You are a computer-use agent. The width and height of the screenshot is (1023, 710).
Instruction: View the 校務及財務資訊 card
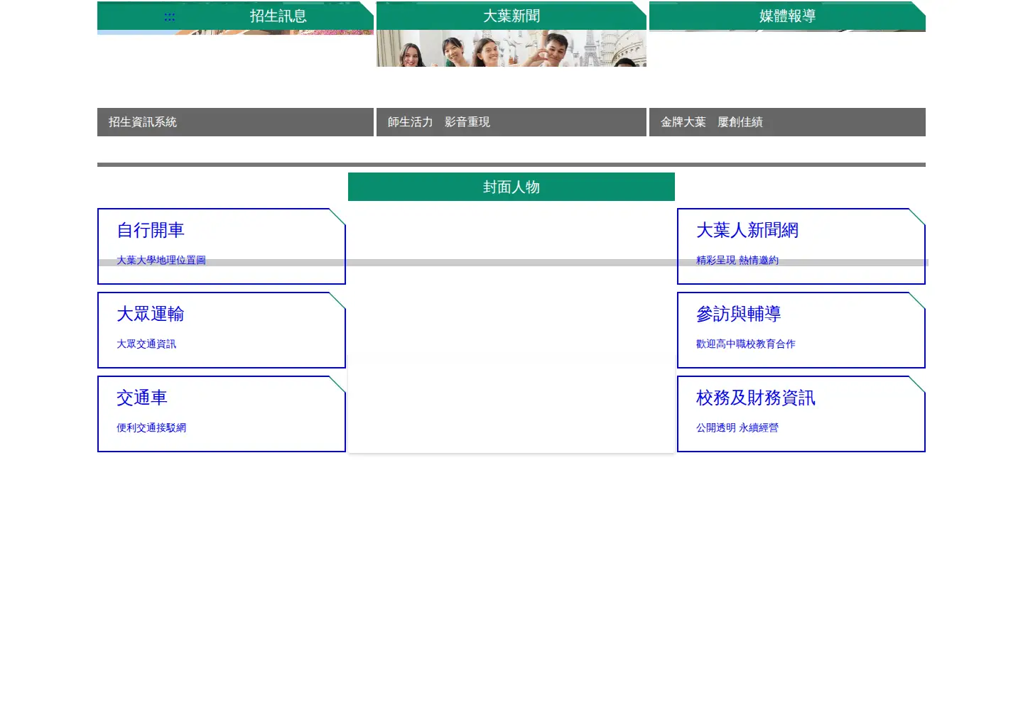[801, 414]
